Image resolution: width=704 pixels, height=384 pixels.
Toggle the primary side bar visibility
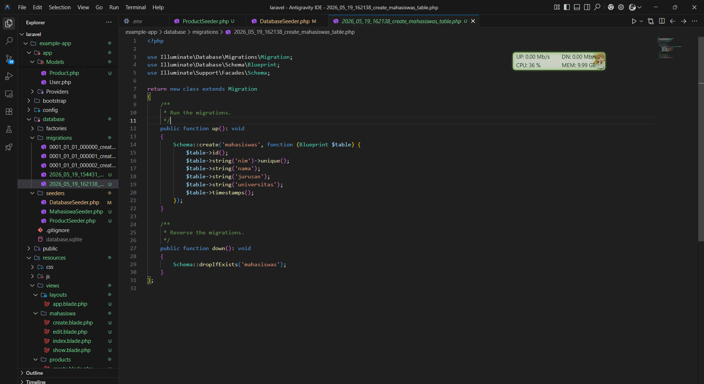pos(567,7)
